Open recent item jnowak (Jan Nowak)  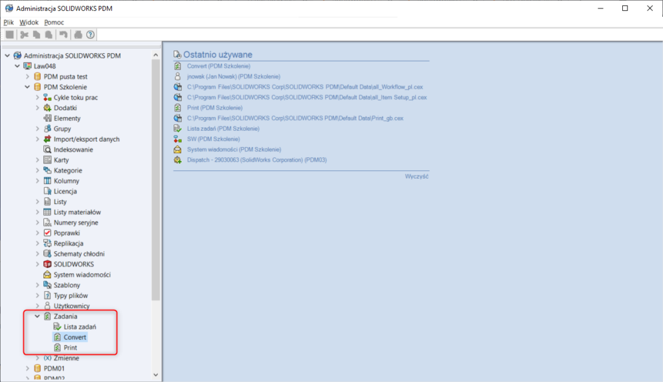tap(224, 76)
